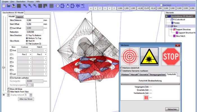Click the Spiegeln X button

91,8
